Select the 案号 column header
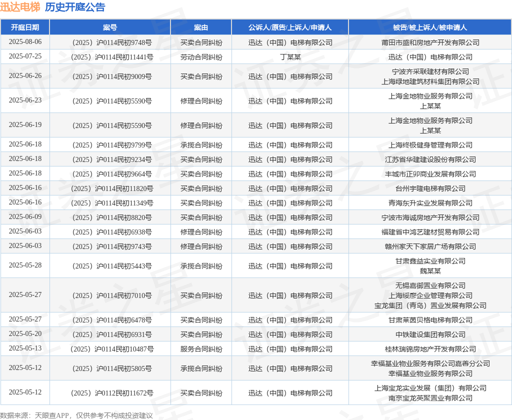Screen dimensions: 512x420 point(110,27)
